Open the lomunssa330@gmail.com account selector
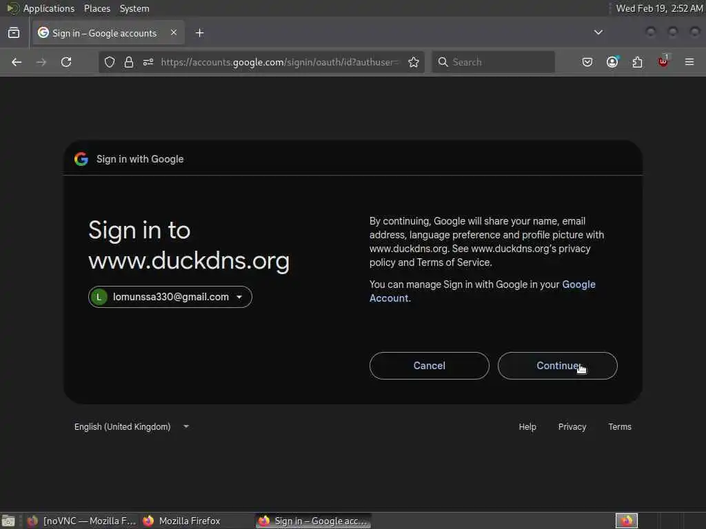 coord(170,297)
